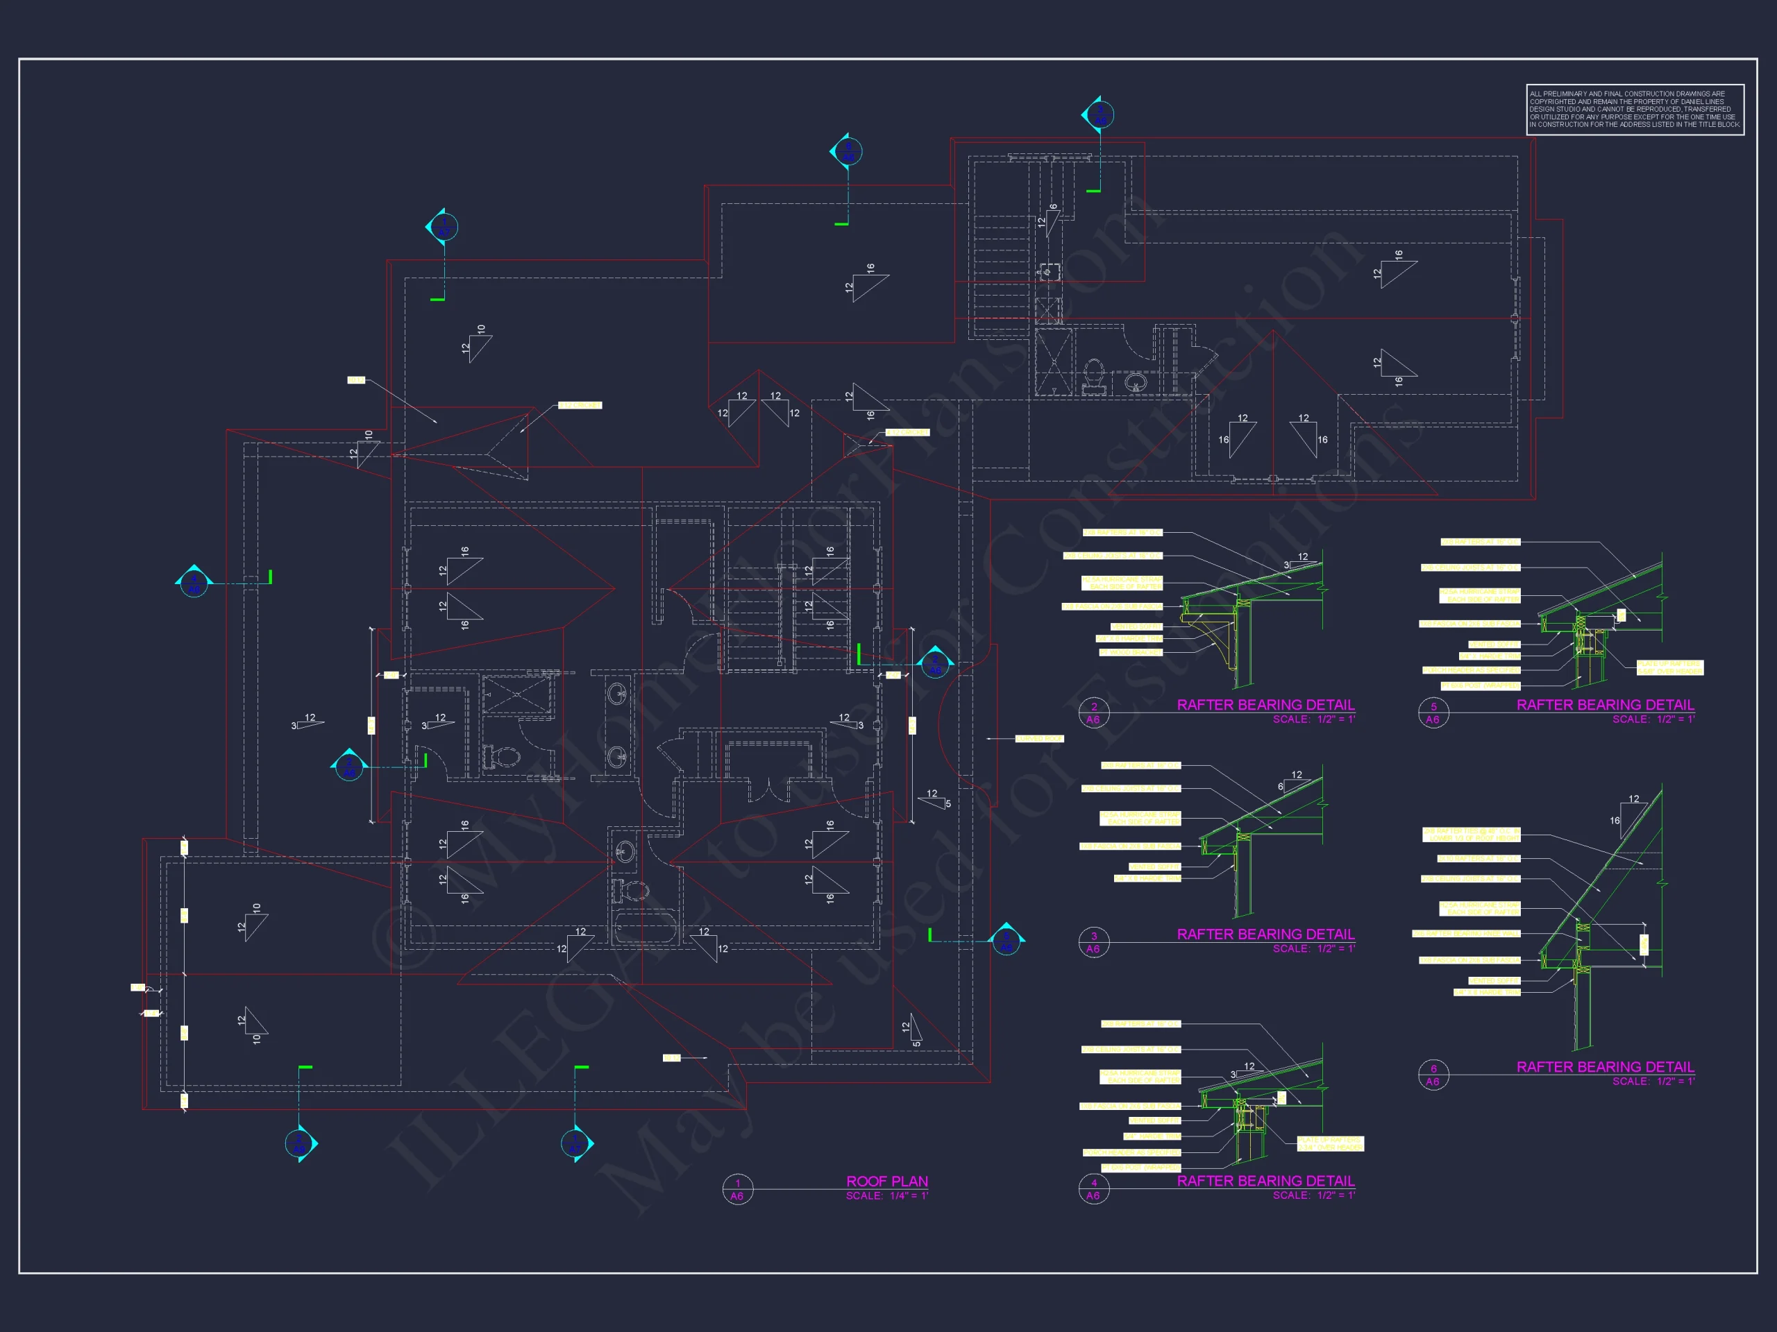Click the upper sink of the double vanity
Viewport: 1777px width, 1332px height.
[x=618, y=693]
